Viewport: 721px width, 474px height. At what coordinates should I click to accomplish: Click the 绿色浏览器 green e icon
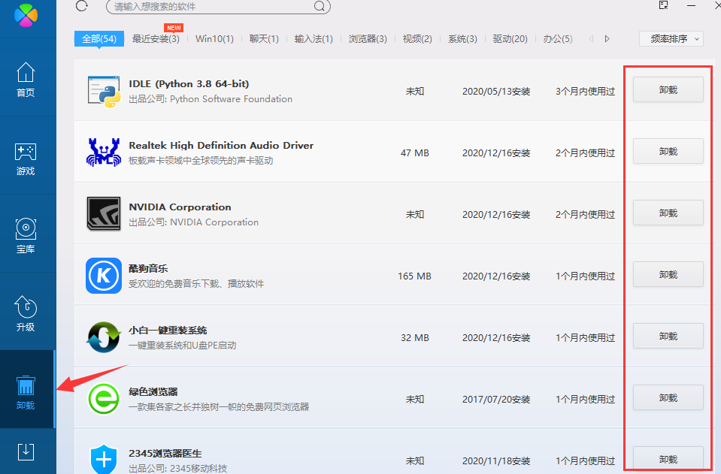click(x=104, y=399)
